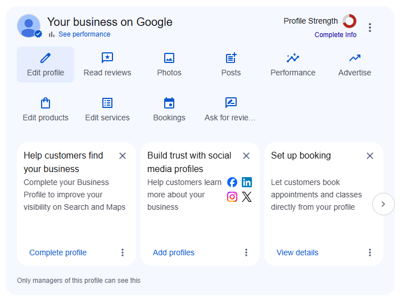Click the Complete profile link
This screenshot has width=402, height=298.
coord(58,252)
